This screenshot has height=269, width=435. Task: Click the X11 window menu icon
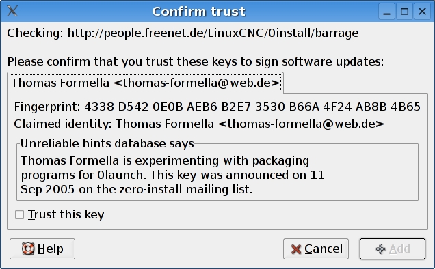[12, 11]
